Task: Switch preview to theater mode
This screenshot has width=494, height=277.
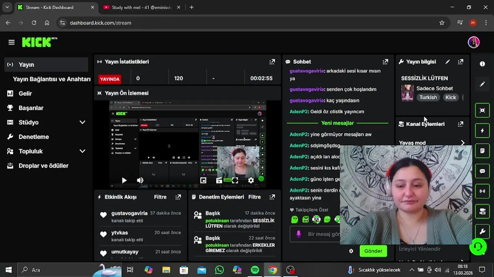Action: [219, 180]
